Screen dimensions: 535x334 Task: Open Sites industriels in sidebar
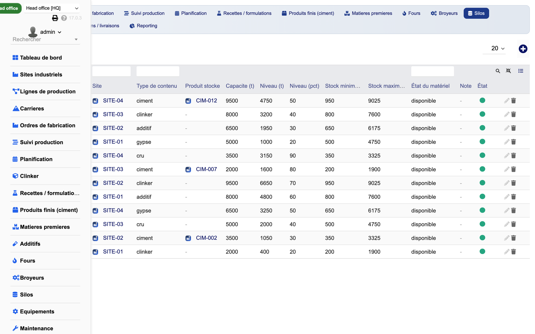point(37,74)
